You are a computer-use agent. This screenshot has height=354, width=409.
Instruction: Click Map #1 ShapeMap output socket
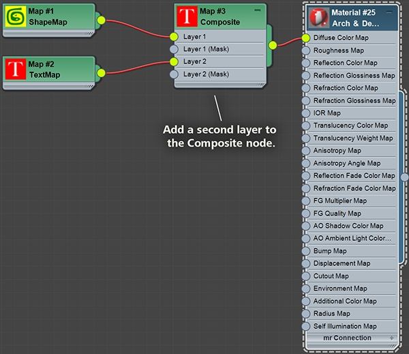[101, 20]
